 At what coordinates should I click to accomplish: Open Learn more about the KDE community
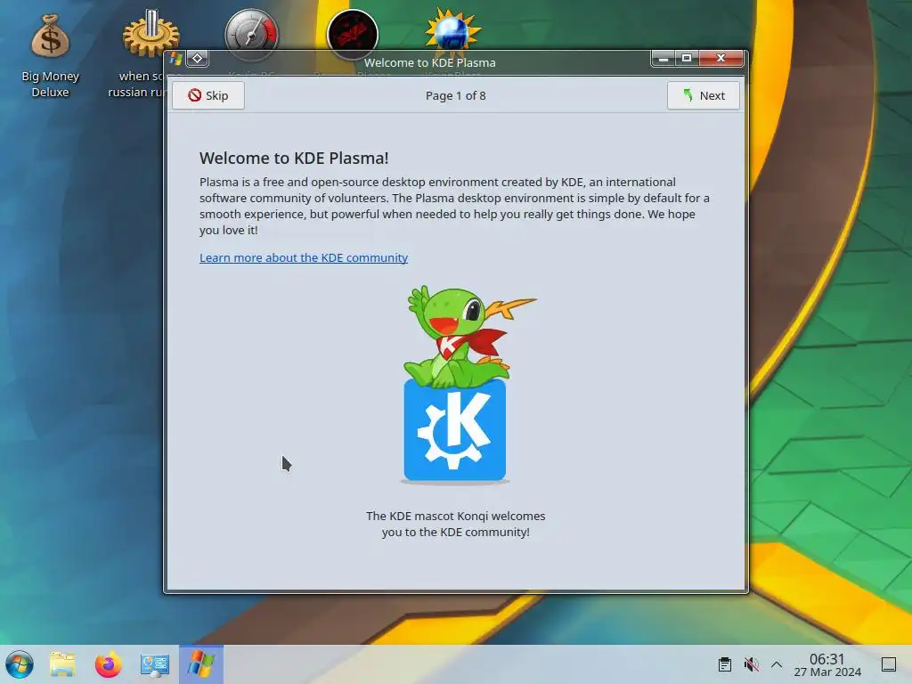coord(304,257)
